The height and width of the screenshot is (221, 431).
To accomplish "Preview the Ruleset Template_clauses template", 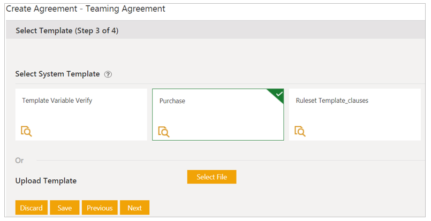I will pyautogui.click(x=300, y=131).
